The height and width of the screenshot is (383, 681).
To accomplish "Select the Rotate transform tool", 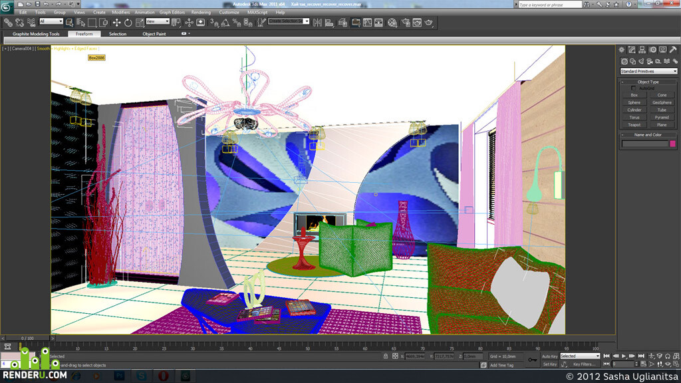I will (x=128, y=23).
